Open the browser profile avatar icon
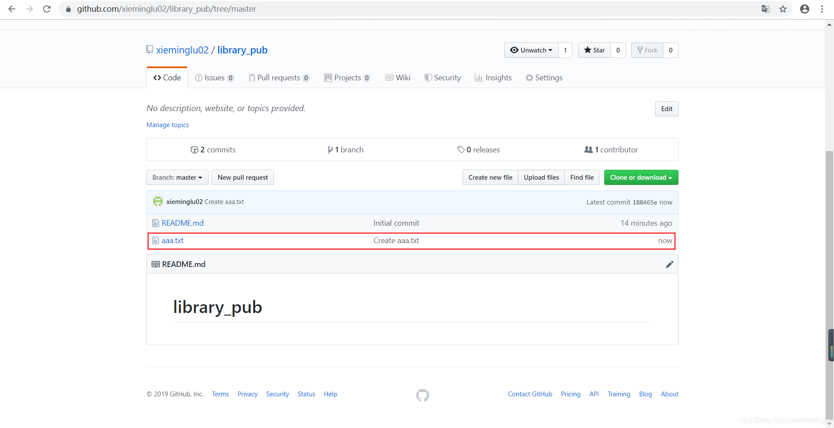Screen dimensions: 834x428 pyautogui.click(x=804, y=9)
